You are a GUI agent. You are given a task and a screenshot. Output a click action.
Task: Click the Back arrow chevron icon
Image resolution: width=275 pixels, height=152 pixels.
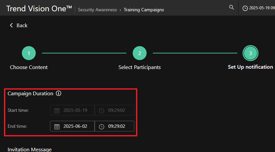pos(11,26)
